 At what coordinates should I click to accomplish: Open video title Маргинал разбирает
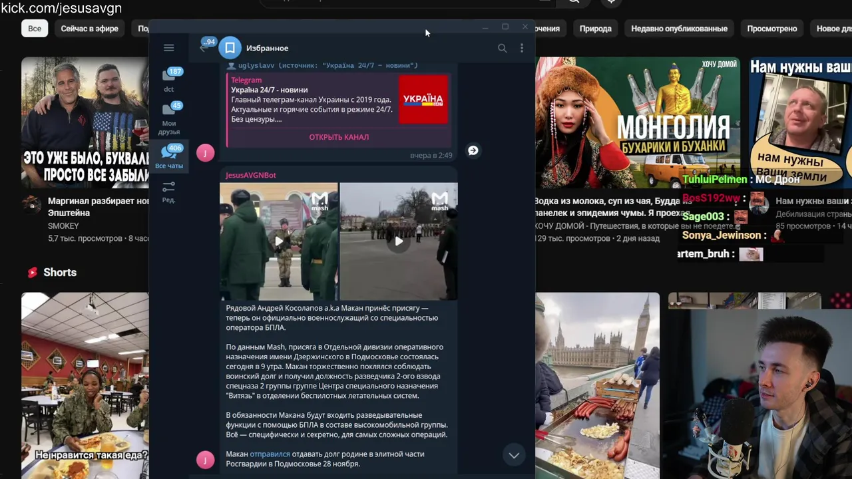click(99, 207)
